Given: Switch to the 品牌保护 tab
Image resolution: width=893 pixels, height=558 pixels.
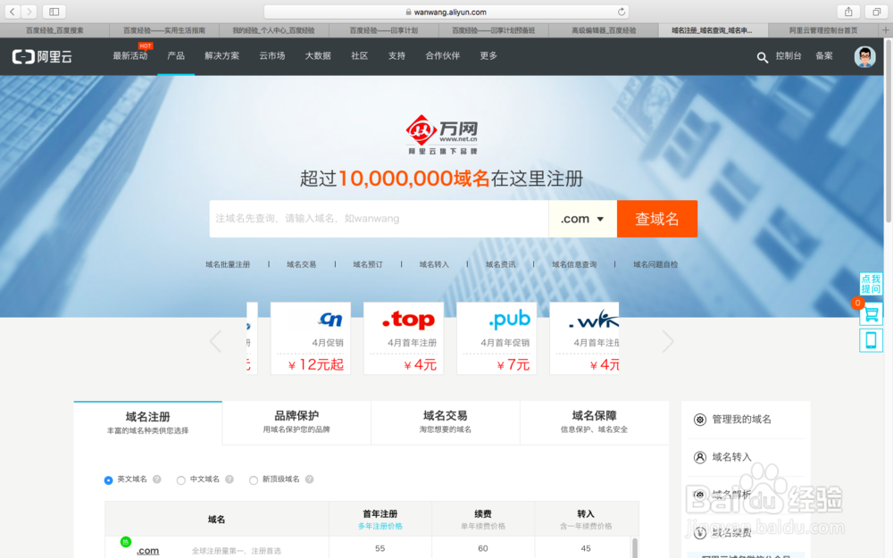Looking at the screenshot, I should 296,422.
